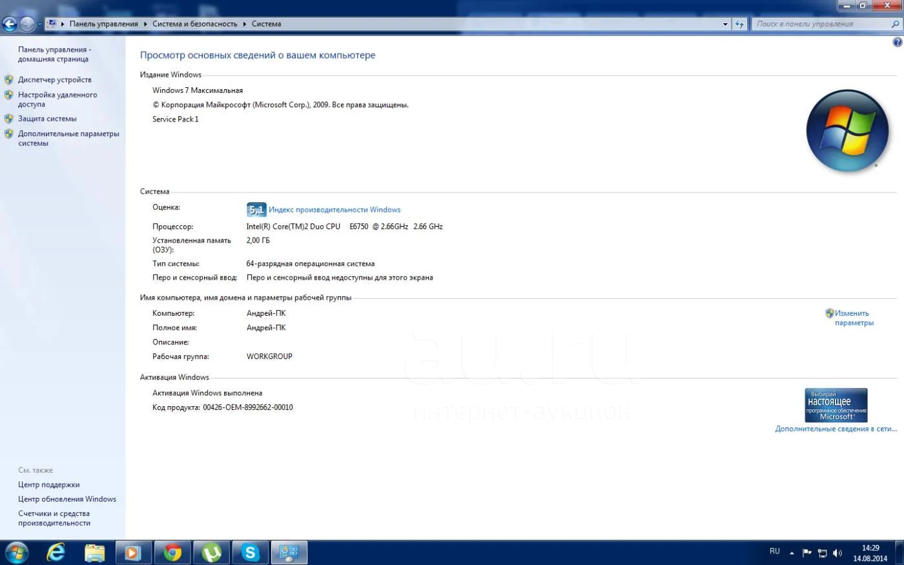Focus 'Поиск в панели управления' search field
904x565 pixels.
pos(821,24)
